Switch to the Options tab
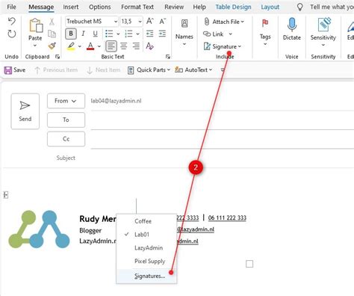The image size is (354, 296). click(100, 7)
